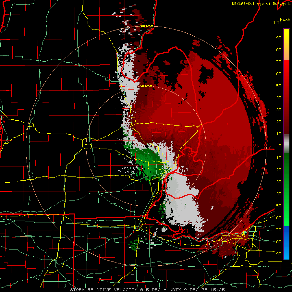292x292 pixels.
Task: Click the 60 value on the velocity scale
Action: click(279, 74)
